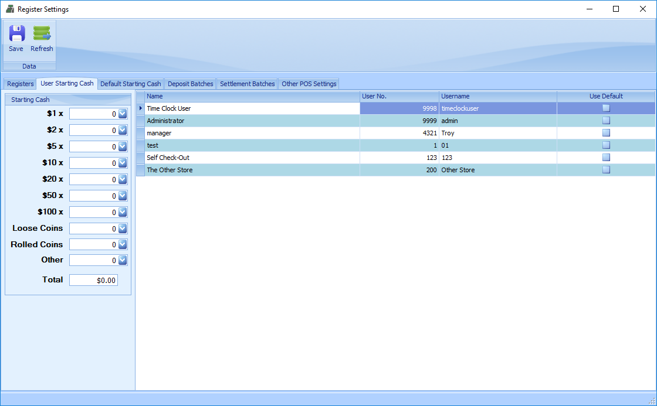
Task: Enable Use Default for Administrator
Action: click(606, 121)
